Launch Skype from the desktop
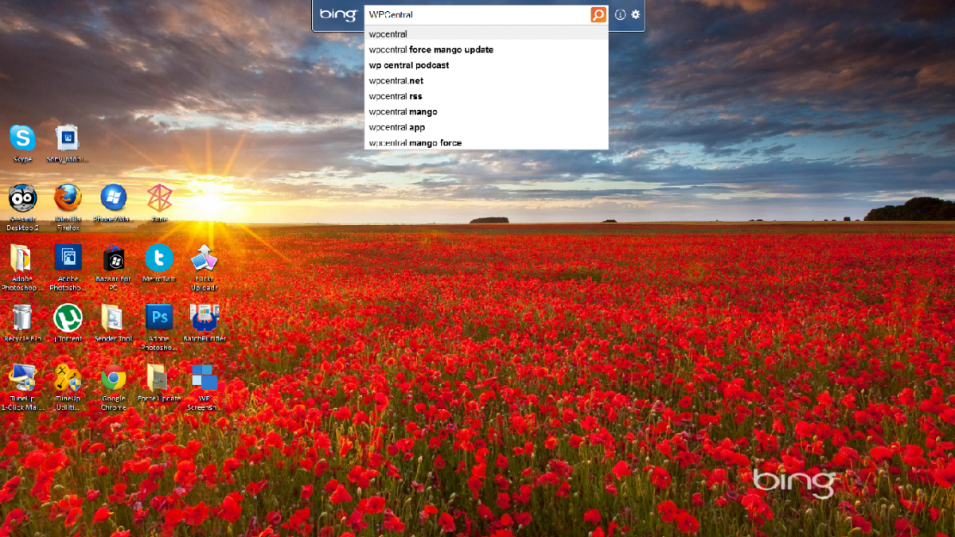Screen dimensions: 955x537 (x=21, y=135)
